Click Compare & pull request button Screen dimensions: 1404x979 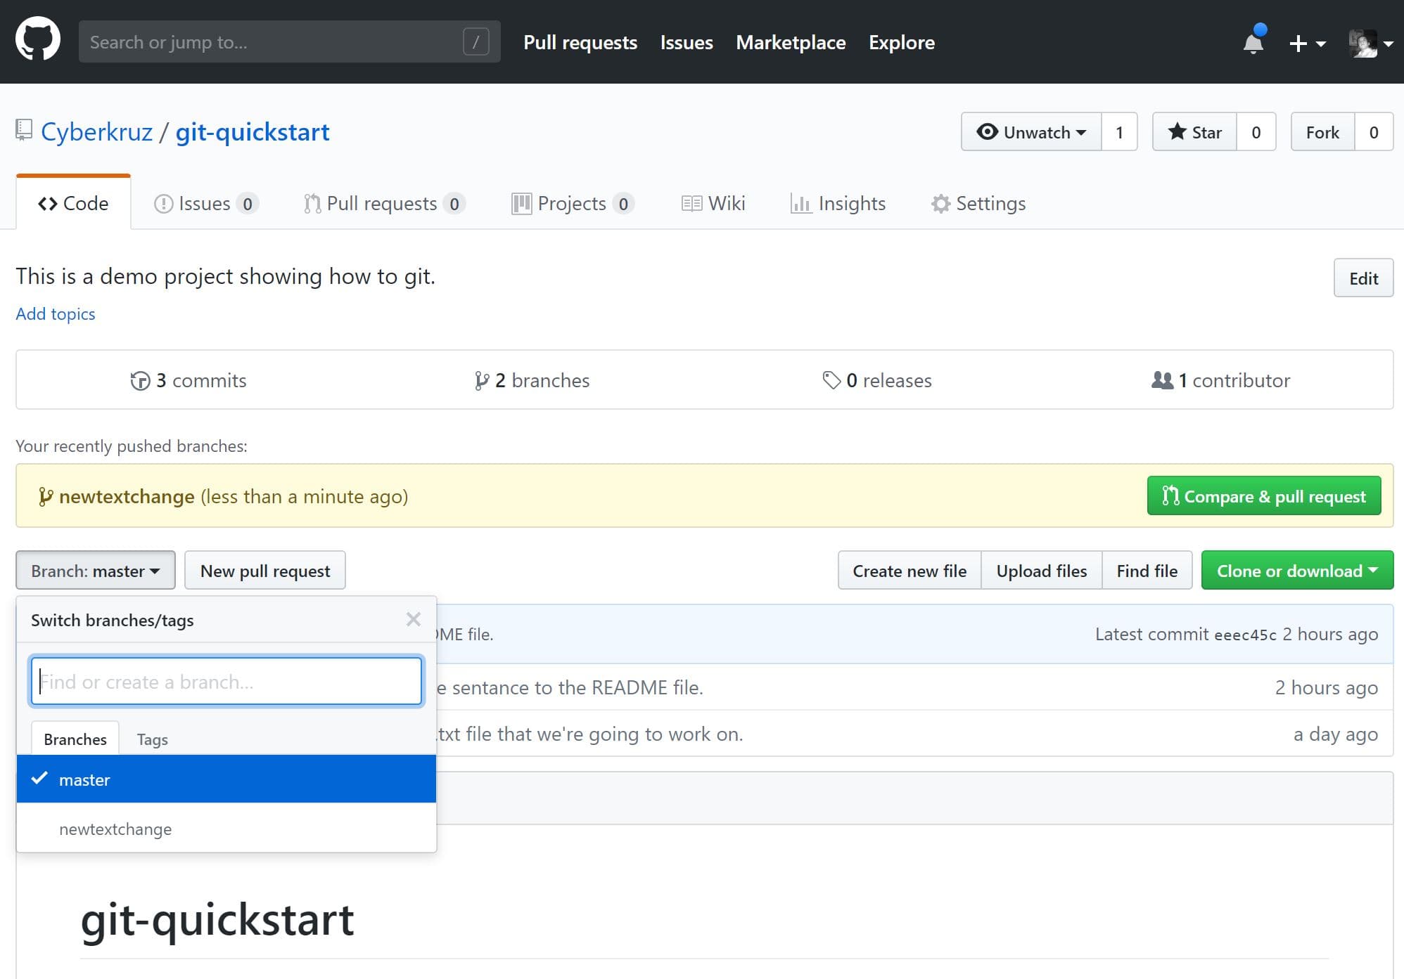pos(1264,496)
